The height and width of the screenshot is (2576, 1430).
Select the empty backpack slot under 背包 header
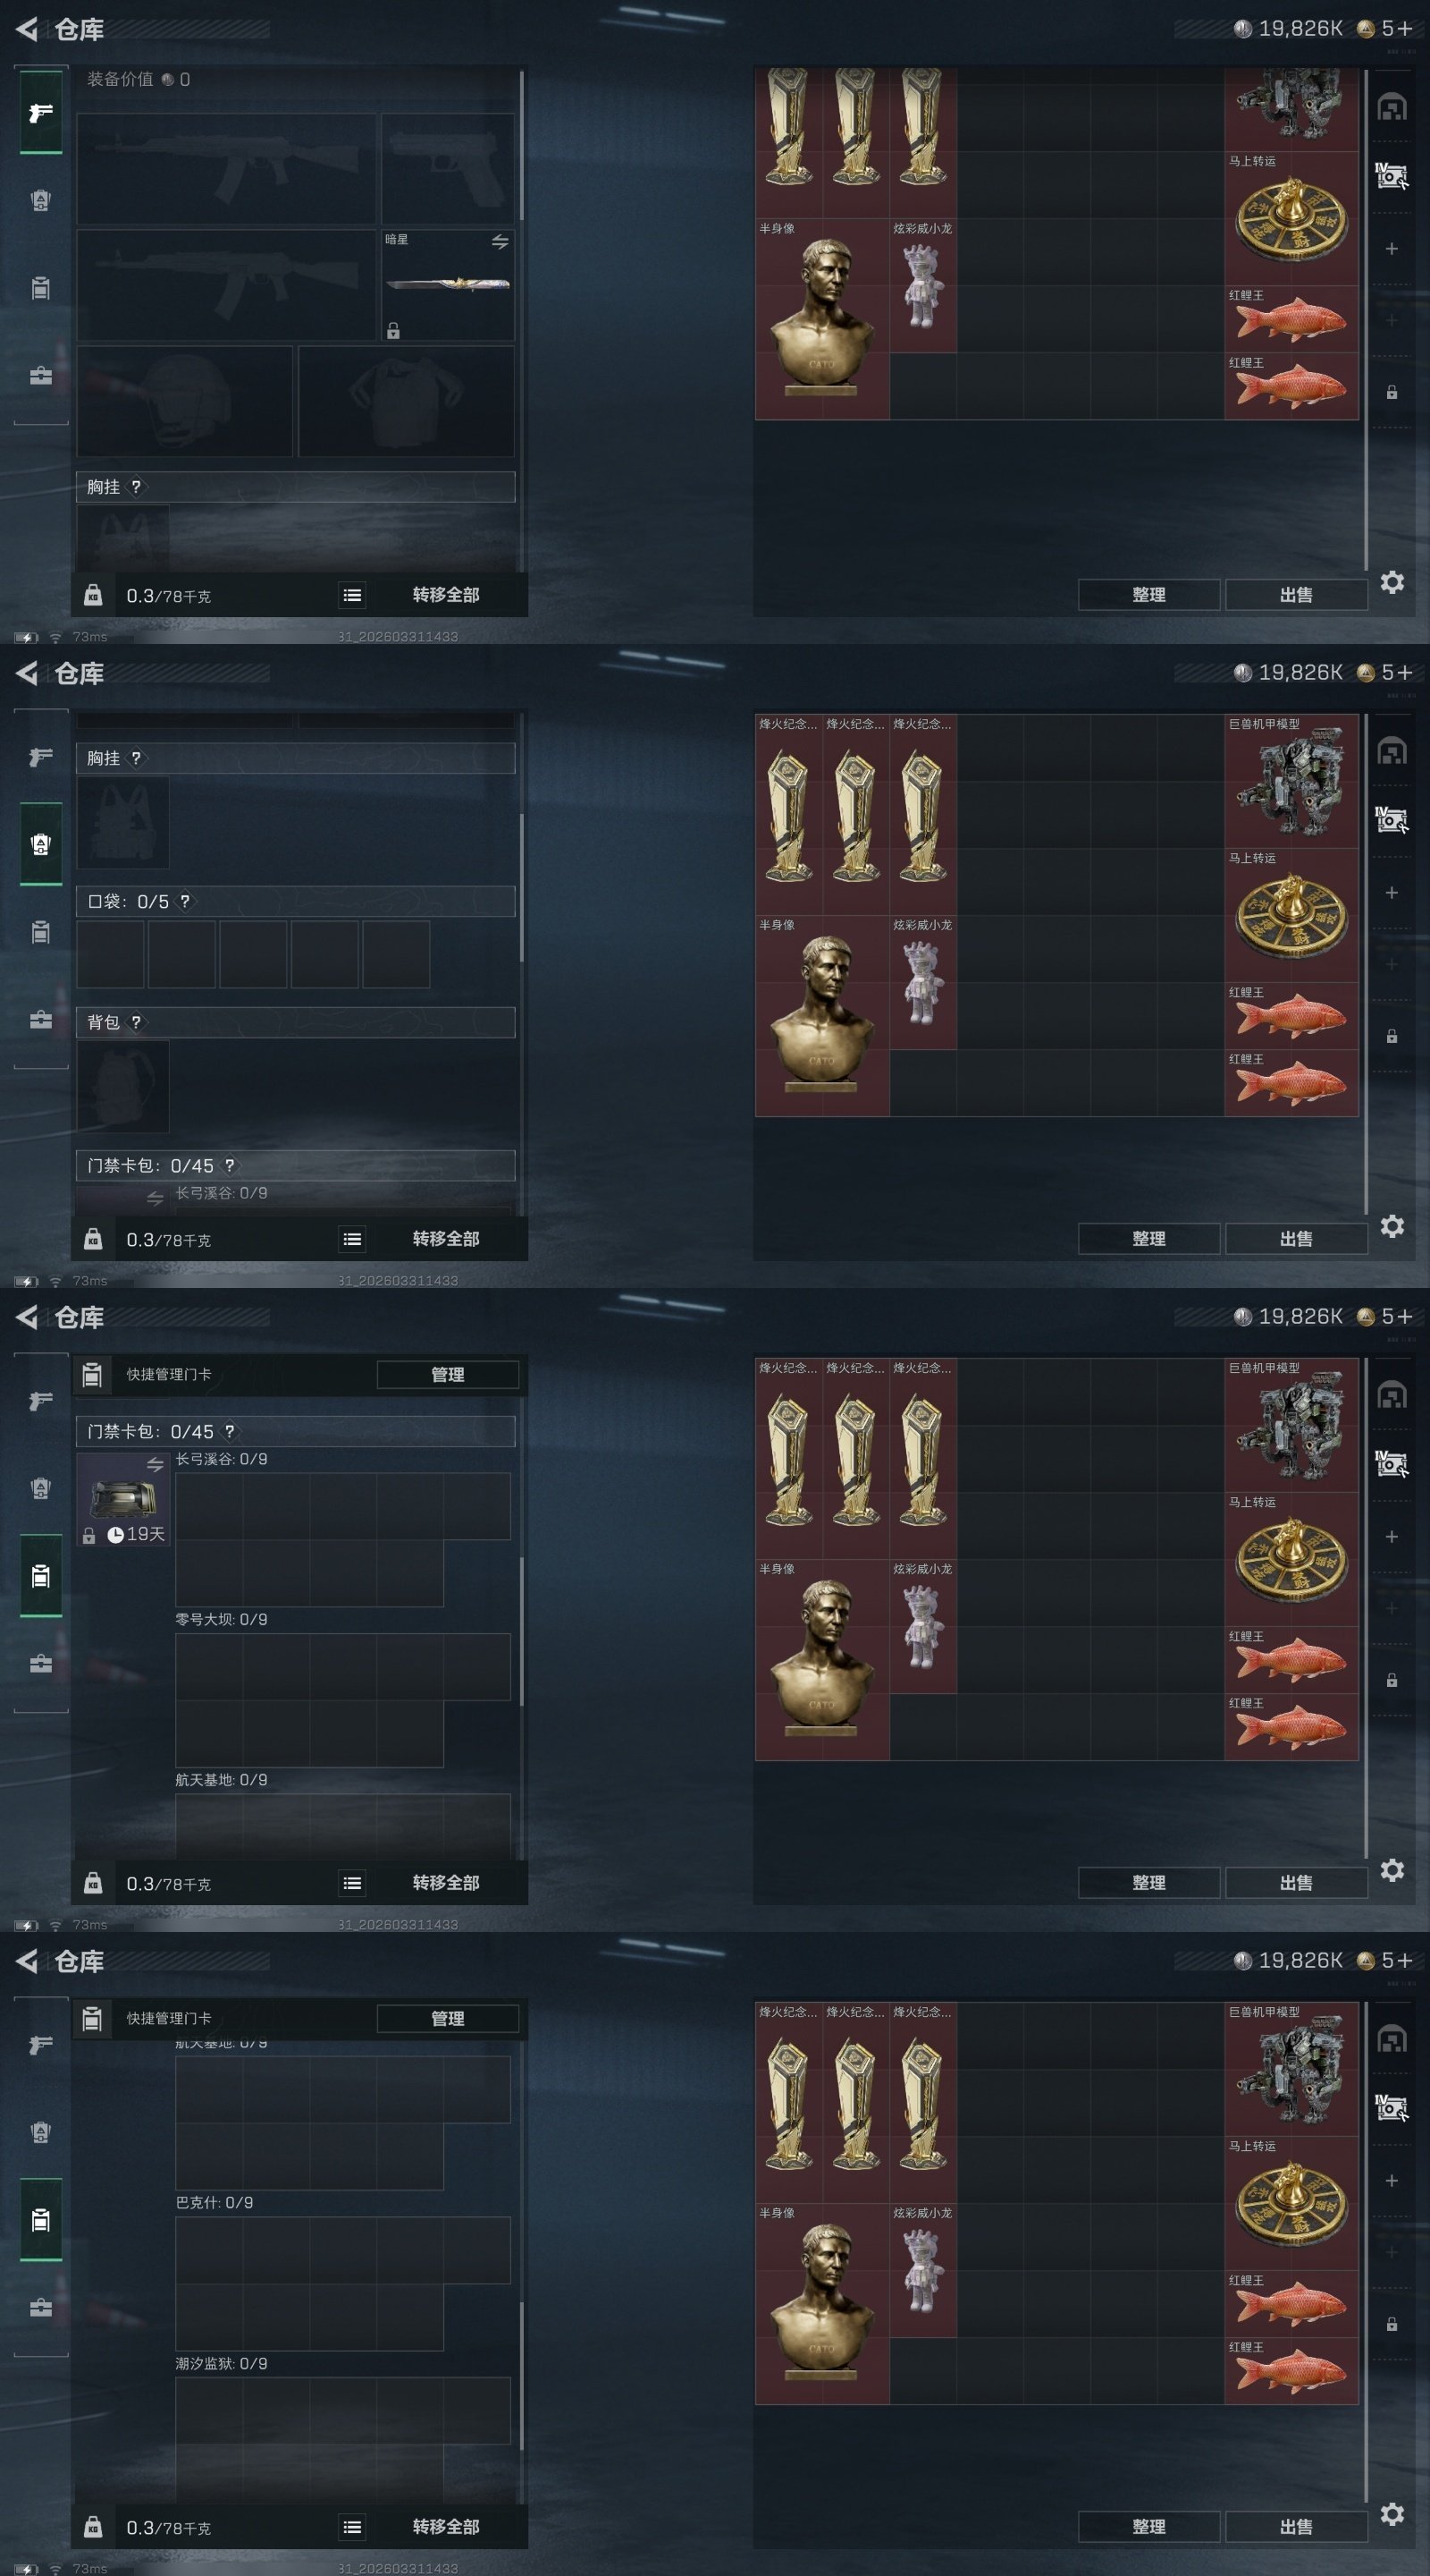[x=123, y=1087]
